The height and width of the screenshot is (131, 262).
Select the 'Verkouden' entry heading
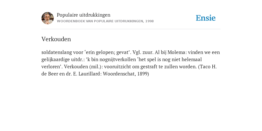pyautogui.click(x=56, y=39)
